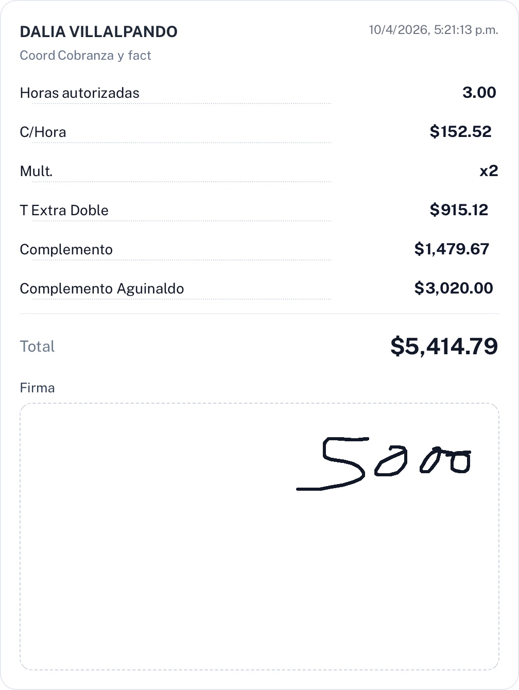519x690 pixels.
Task: Click the C/Hora label
Action: (43, 132)
